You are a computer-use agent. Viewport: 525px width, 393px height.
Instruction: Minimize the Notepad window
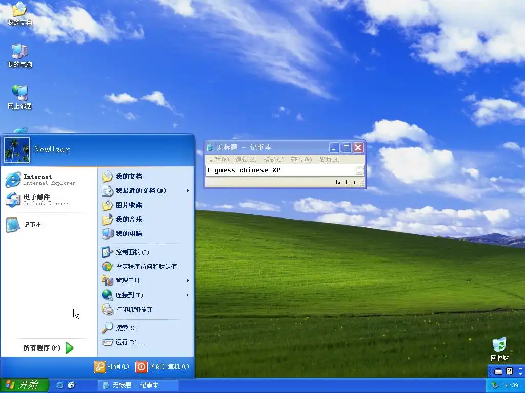(x=334, y=148)
